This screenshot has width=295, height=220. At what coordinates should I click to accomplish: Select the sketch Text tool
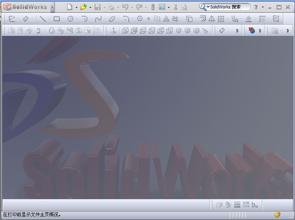tap(166, 19)
